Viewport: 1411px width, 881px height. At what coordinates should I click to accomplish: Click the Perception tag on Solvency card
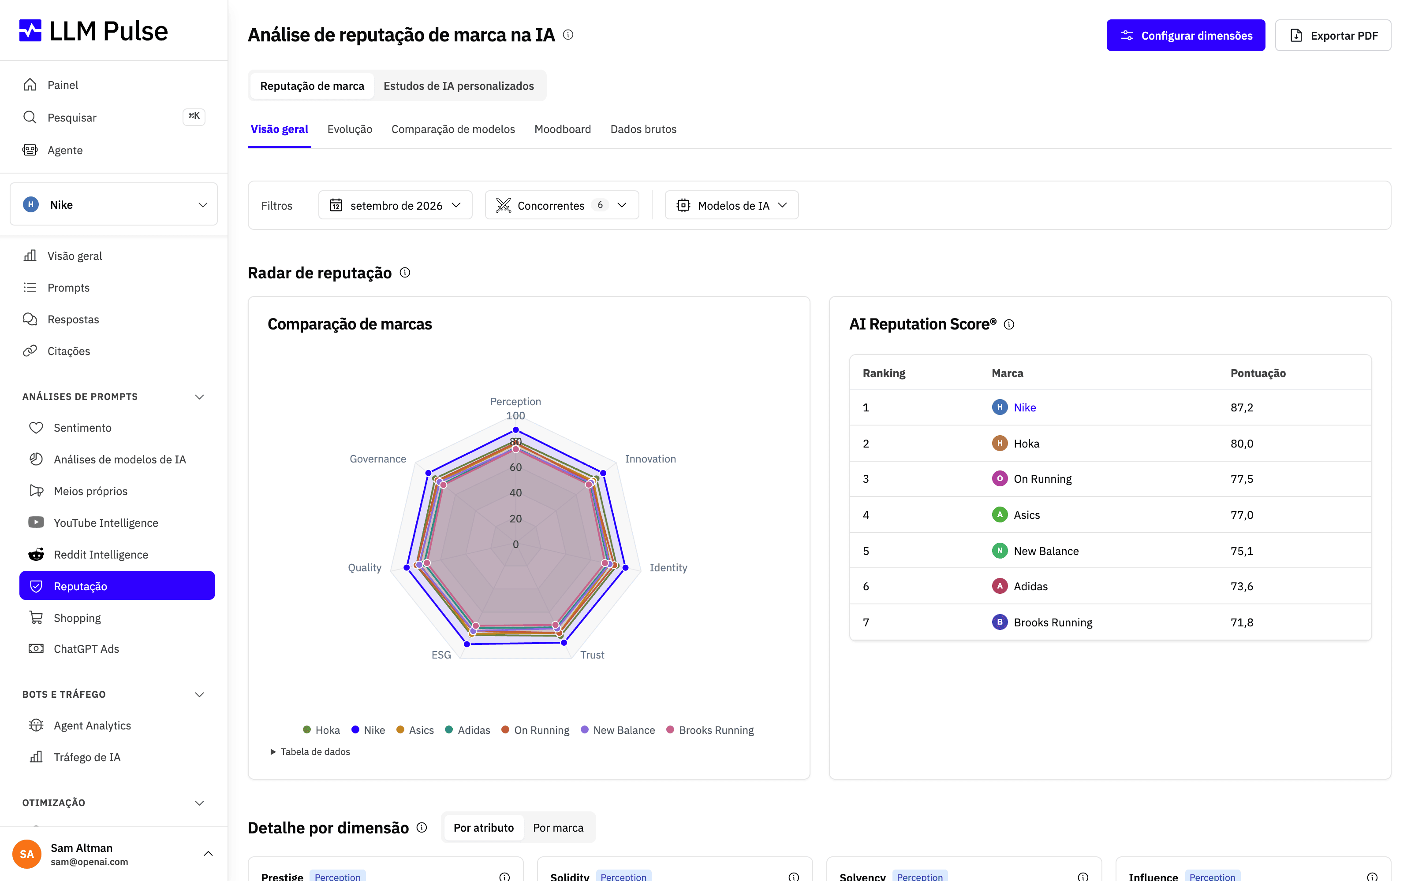(x=919, y=876)
